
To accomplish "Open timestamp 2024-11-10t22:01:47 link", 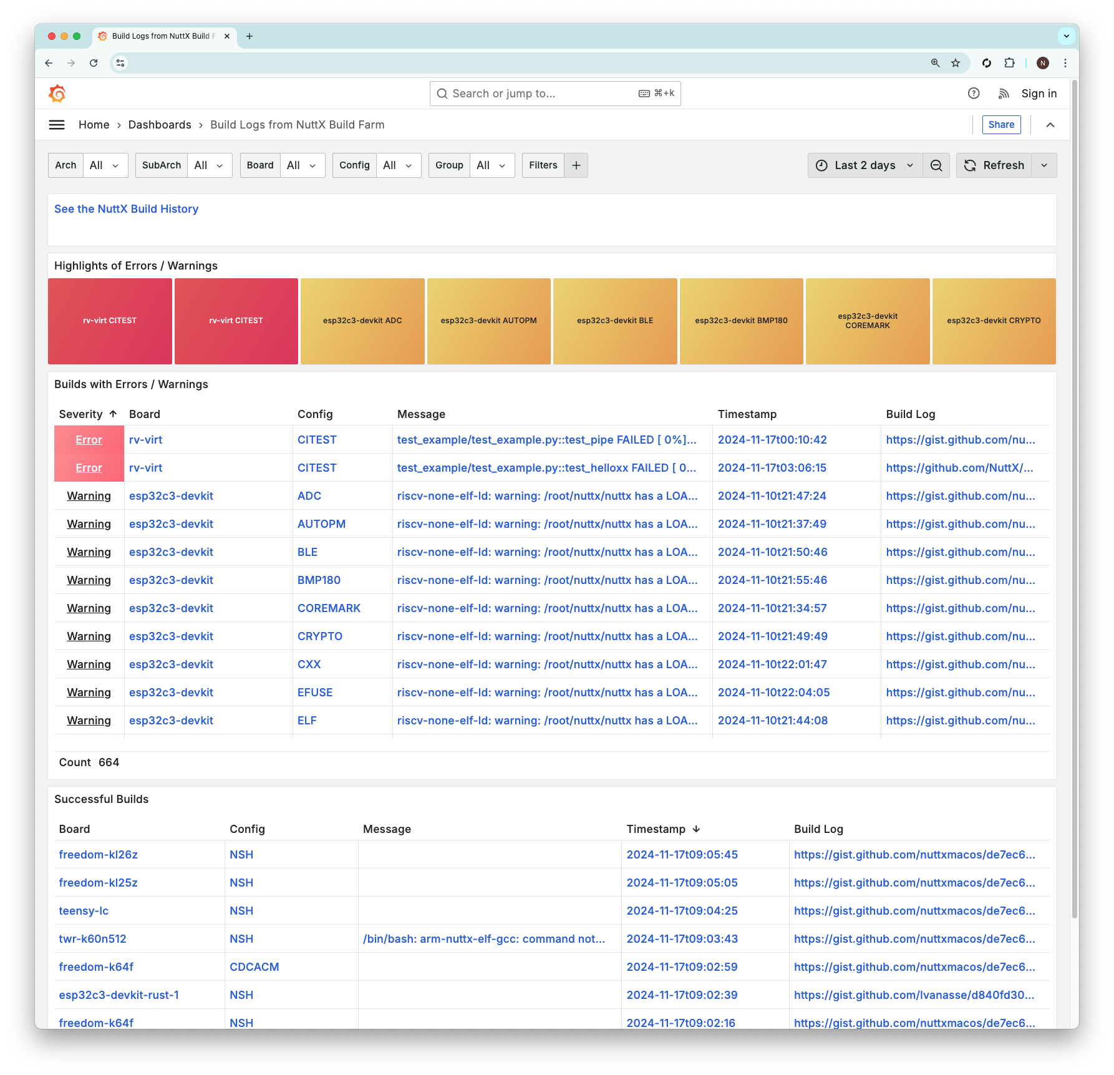I will [772, 664].
